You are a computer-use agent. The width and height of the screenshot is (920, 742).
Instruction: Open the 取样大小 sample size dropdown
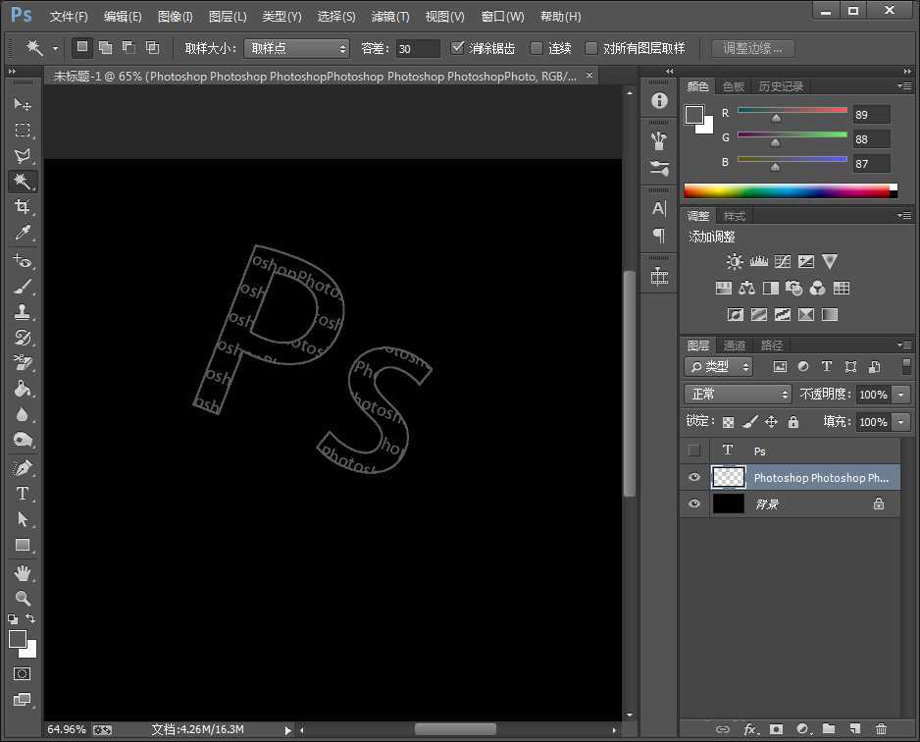(x=293, y=47)
